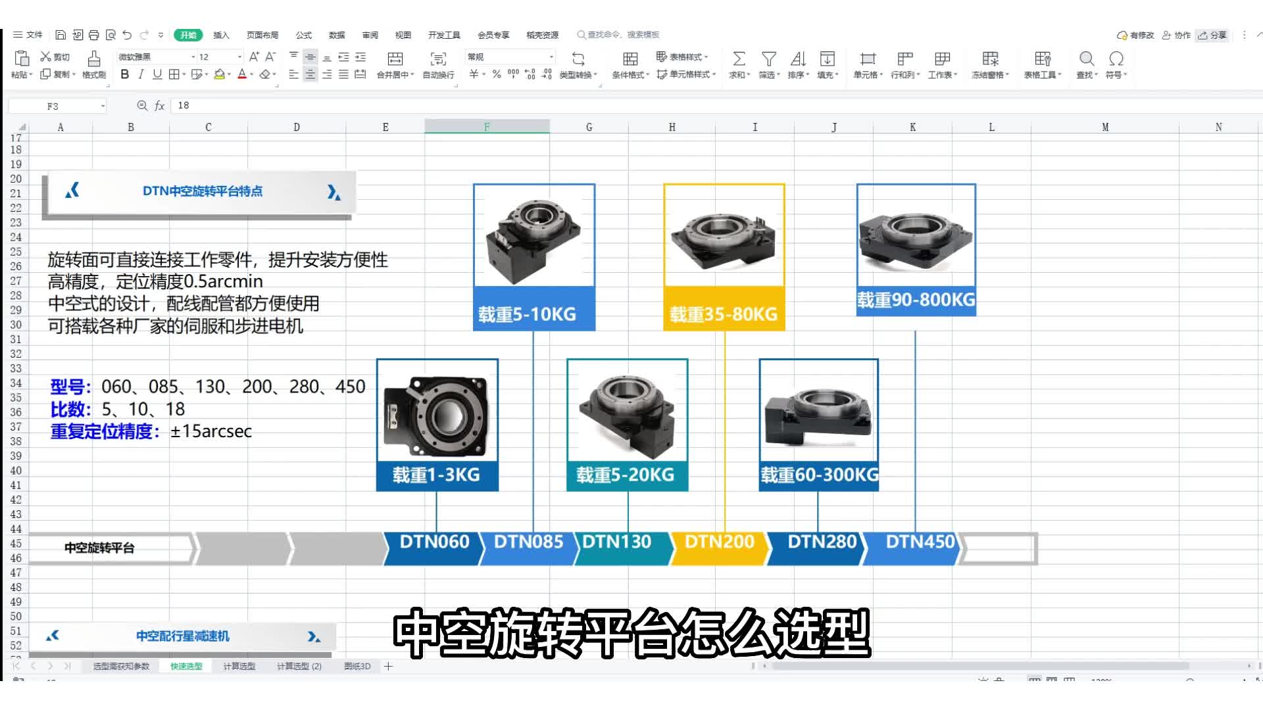
Task: Click the fill color bucket swatch
Action: click(x=219, y=74)
